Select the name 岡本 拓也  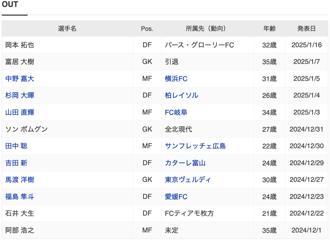tap(20, 45)
